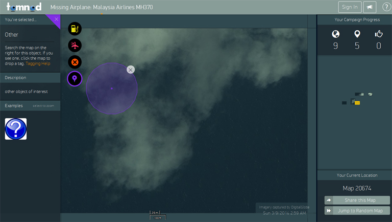Viewport: 392px width, 222px height.
Task: Click the center dot of purple tag
Action: (112, 88)
